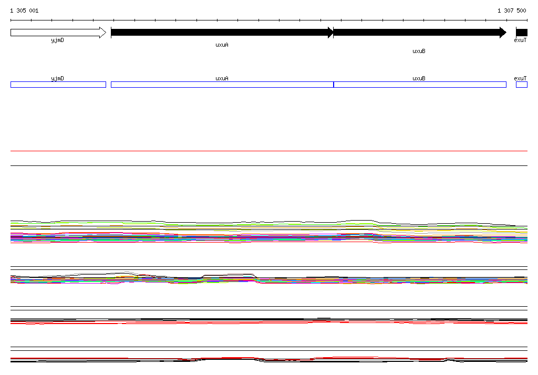The height and width of the screenshot is (375, 538).
Task: Click the uxuA label under the black arrow
Action: [222, 45]
